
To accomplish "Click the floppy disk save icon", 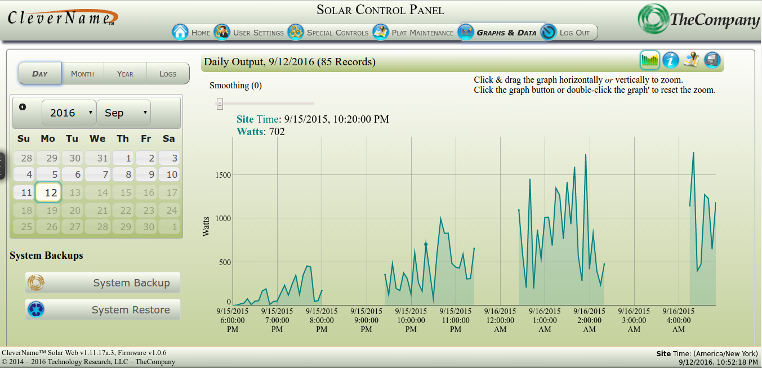I will pos(712,60).
